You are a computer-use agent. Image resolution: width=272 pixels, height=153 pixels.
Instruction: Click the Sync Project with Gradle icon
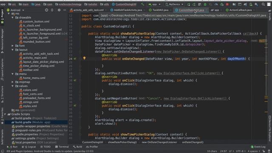tap(245, 4)
